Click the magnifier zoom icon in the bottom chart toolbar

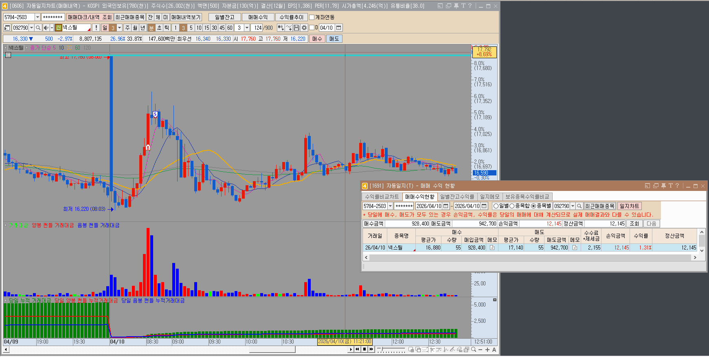coord(474,349)
